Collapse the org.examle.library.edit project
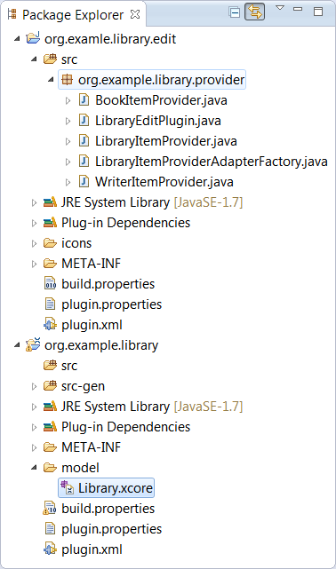This screenshot has height=569, width=336. click(x=17, y=38)
